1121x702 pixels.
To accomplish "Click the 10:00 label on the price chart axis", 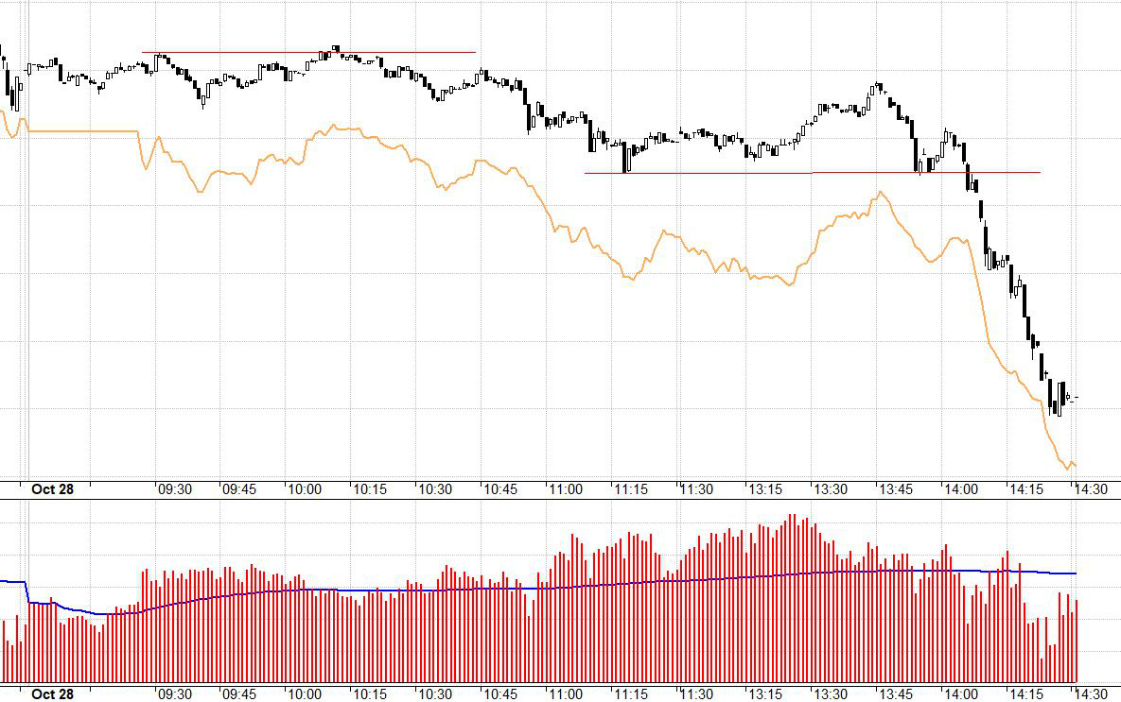I will pyautogui.click(x=305, y=489).
